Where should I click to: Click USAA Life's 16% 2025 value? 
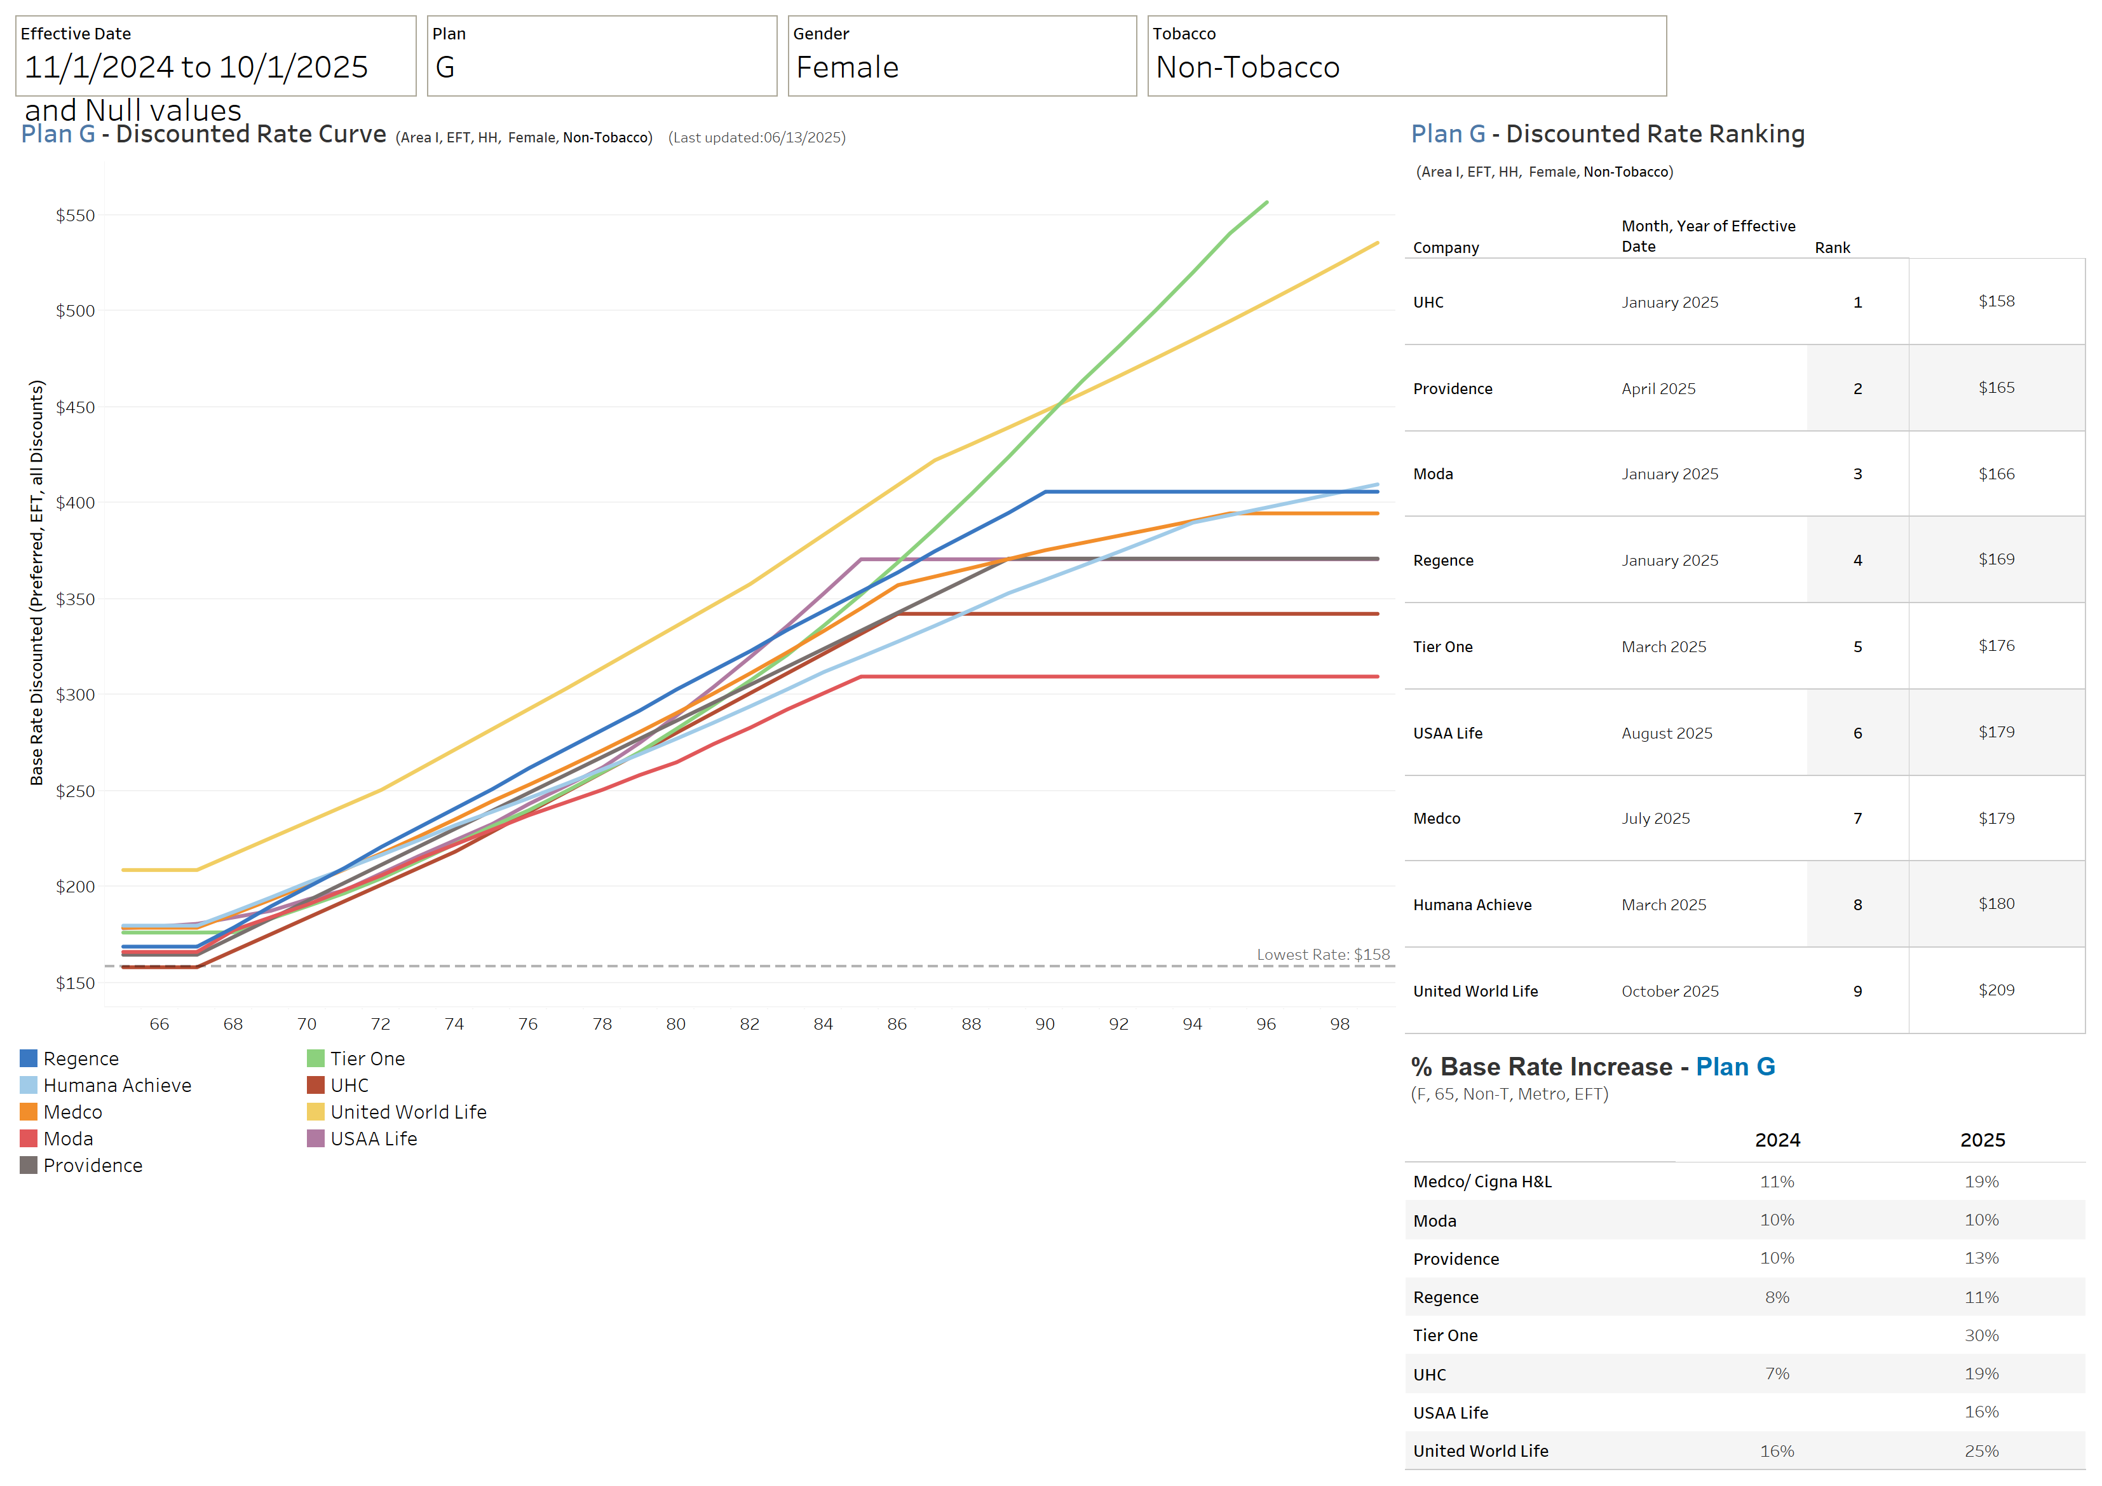point(1981,1412)
